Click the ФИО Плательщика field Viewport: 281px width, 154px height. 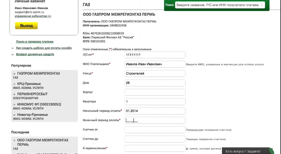click(155, 64)
